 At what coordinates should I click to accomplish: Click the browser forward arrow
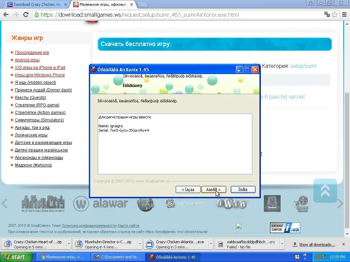point(16,15)
